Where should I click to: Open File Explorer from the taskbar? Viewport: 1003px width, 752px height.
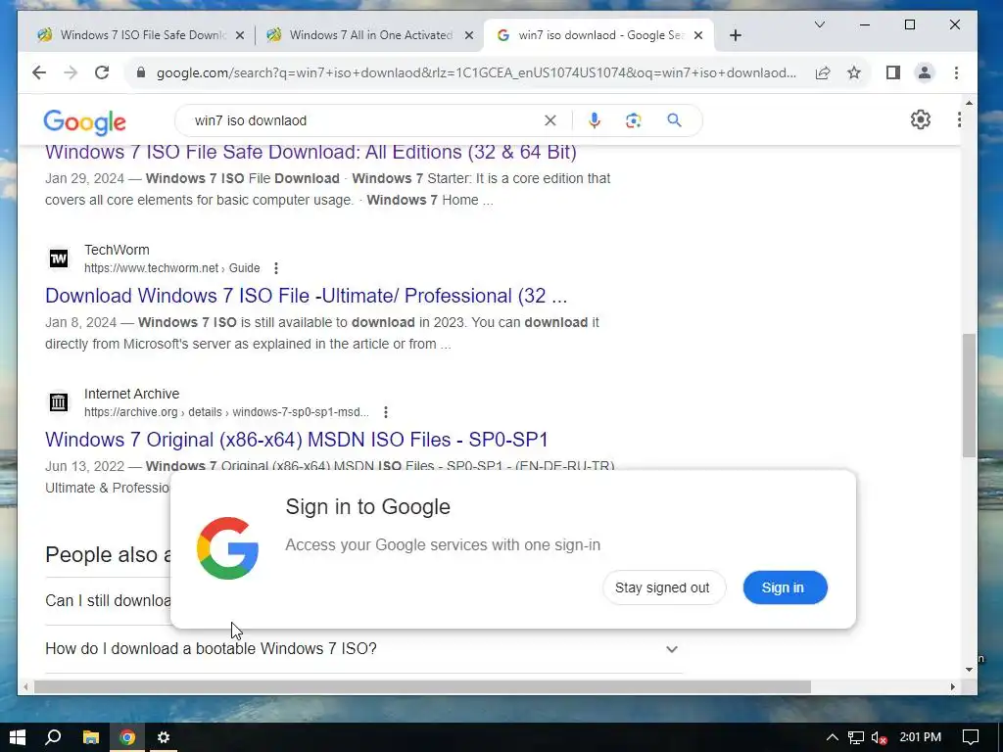91,737
